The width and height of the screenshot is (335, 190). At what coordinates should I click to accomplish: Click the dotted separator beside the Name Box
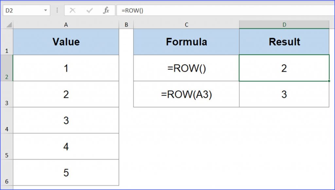pyautogui.click(x=57, y=10)
